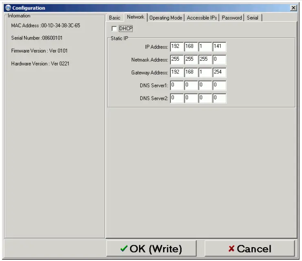
Task: Click the Serial Number :08600101 text
Action: click(x=37, y=38)
